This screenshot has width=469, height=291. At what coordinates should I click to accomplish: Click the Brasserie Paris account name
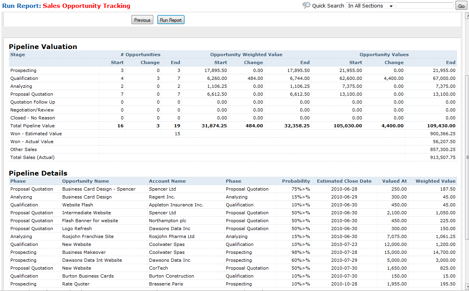click(166, 284)
